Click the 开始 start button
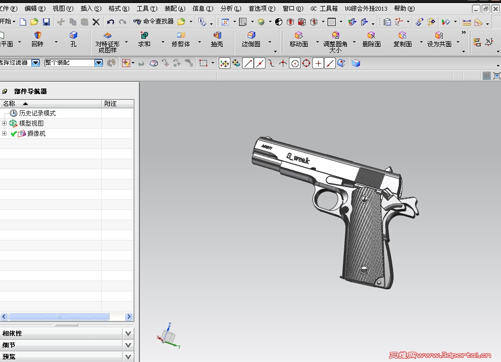Image resolution: width=501 pixels, height=362 pixels. 7,21
